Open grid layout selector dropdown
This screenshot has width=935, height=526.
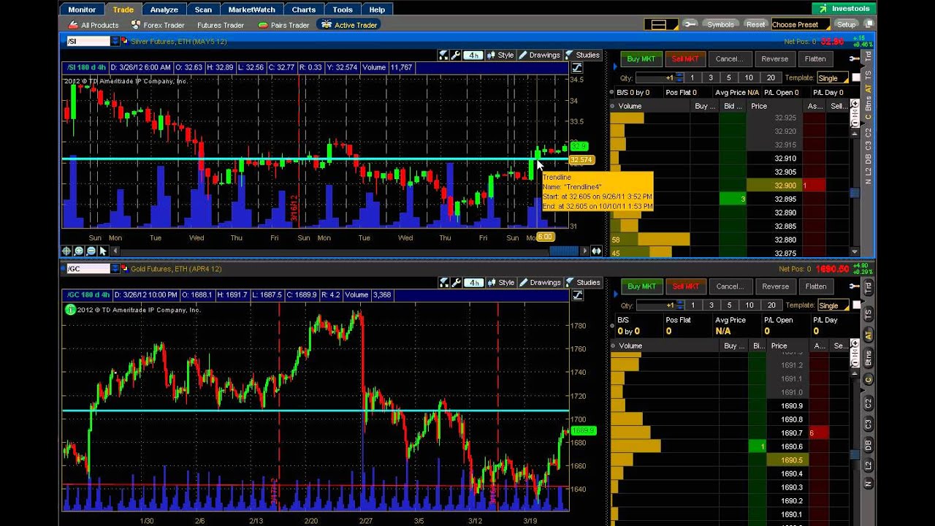[x=660, y=24]
